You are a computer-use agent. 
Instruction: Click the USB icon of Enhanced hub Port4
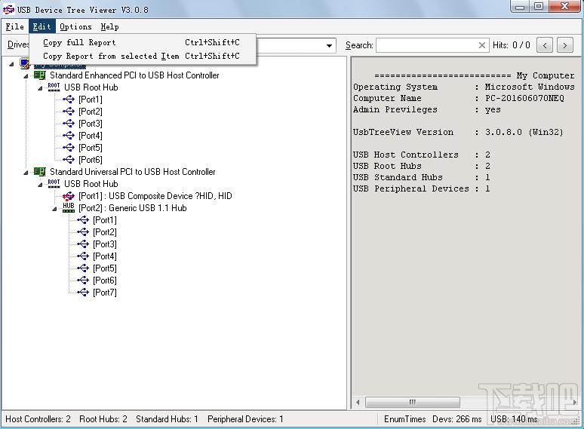pos(69,136)
